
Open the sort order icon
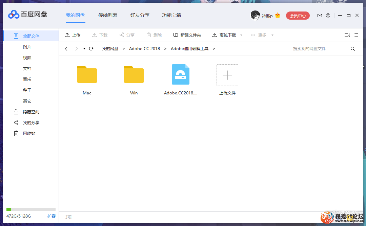[x=347, y=35]
